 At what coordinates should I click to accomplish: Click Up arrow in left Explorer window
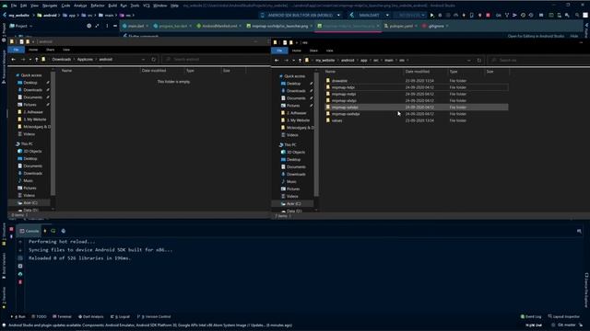click(x=37, y=59)
